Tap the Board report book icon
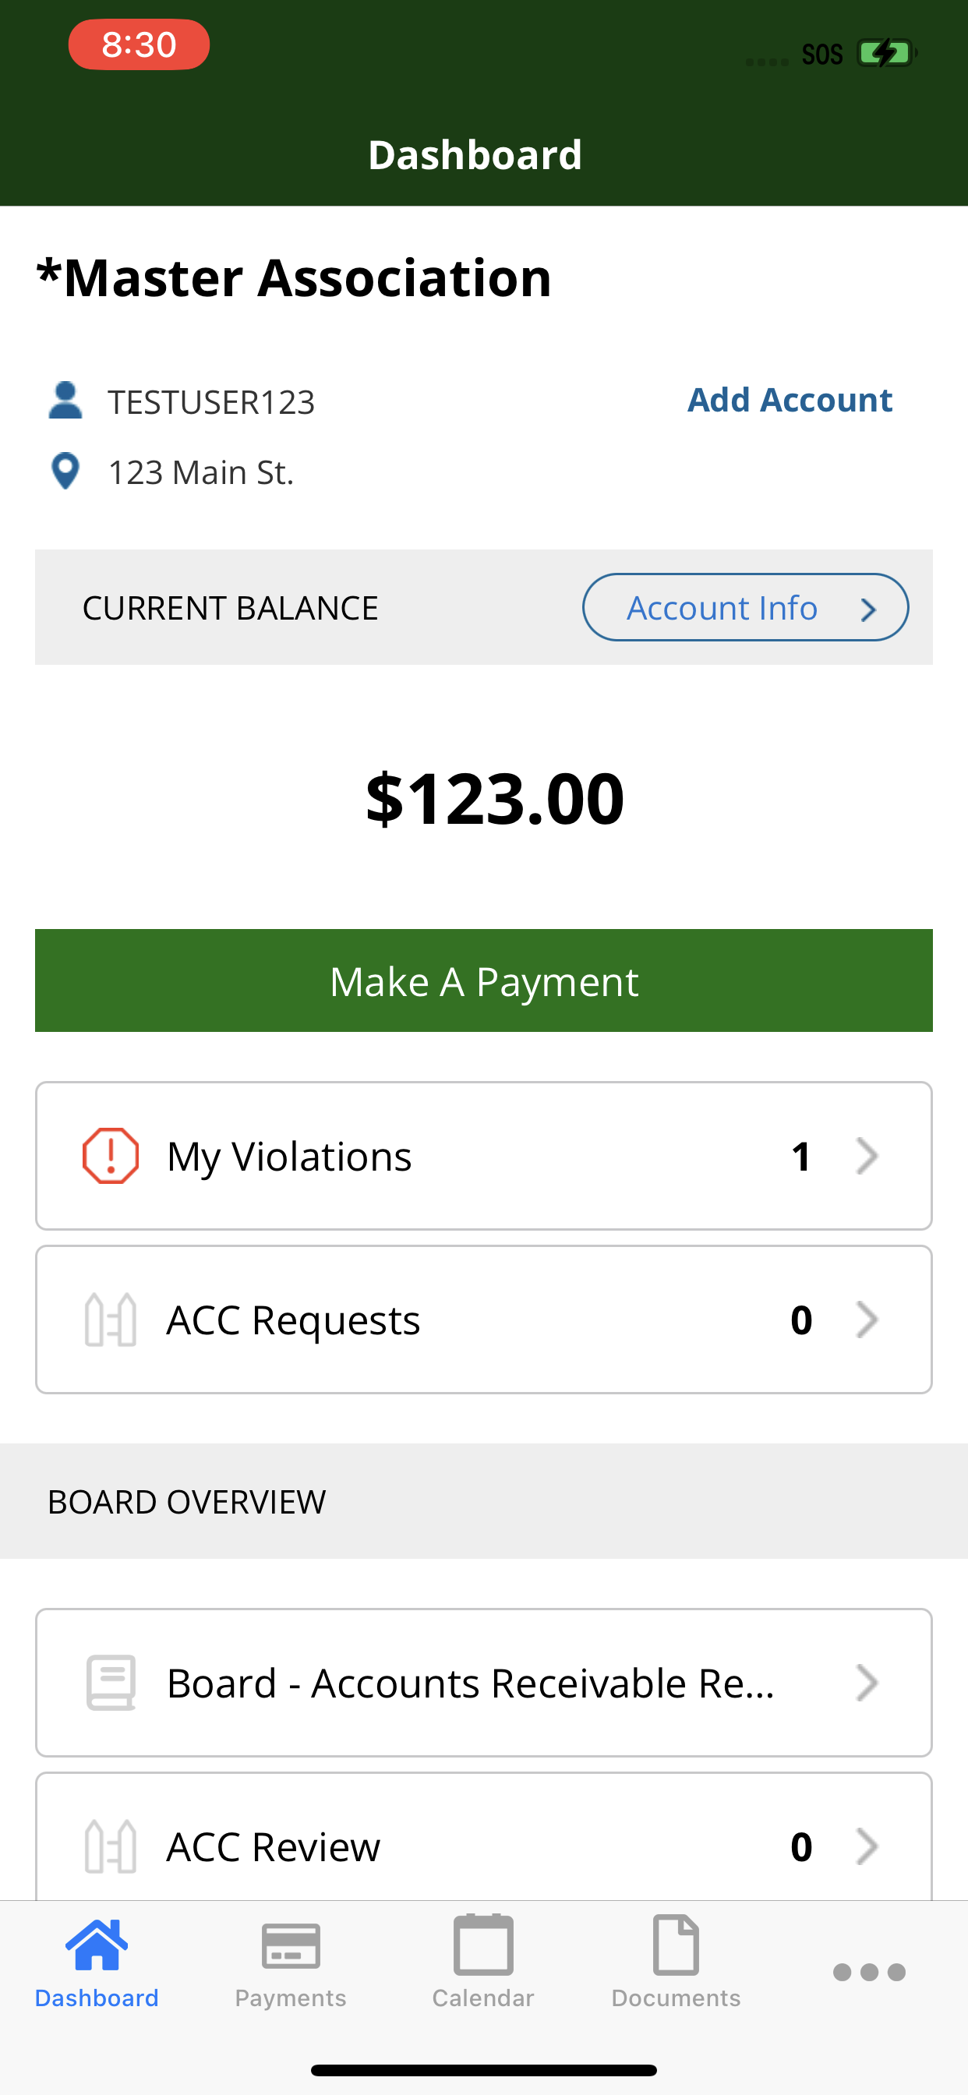Image resolution: width=968 pixels, height=2095 pixels. [x=111, y=1683]
